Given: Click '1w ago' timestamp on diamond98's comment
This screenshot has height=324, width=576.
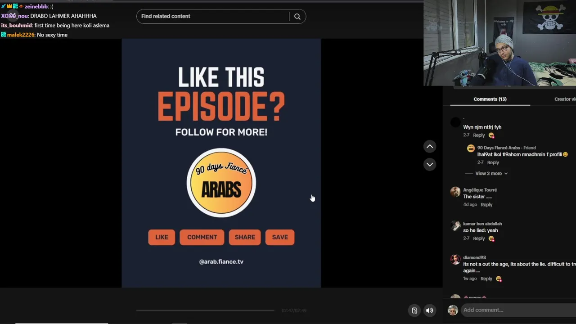Looking at the screenshot, I should [470, 279].
